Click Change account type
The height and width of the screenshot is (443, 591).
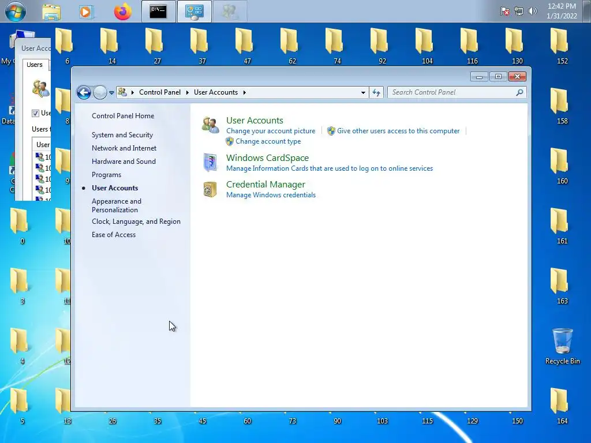tap(268, 141)
